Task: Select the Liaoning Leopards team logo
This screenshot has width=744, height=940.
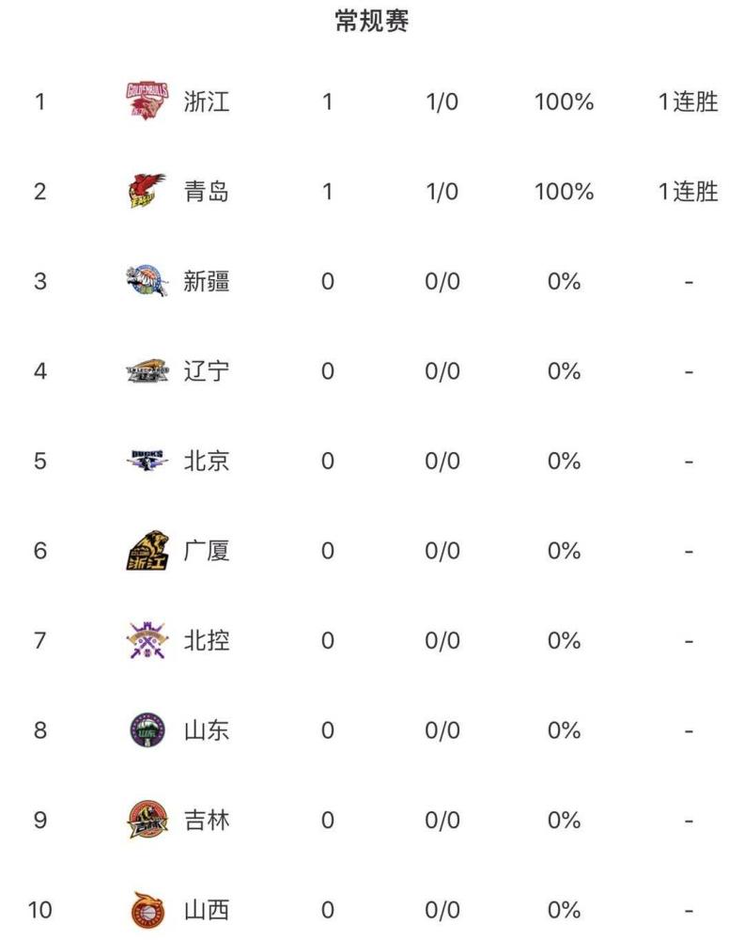Action: [x=147, y=370]
